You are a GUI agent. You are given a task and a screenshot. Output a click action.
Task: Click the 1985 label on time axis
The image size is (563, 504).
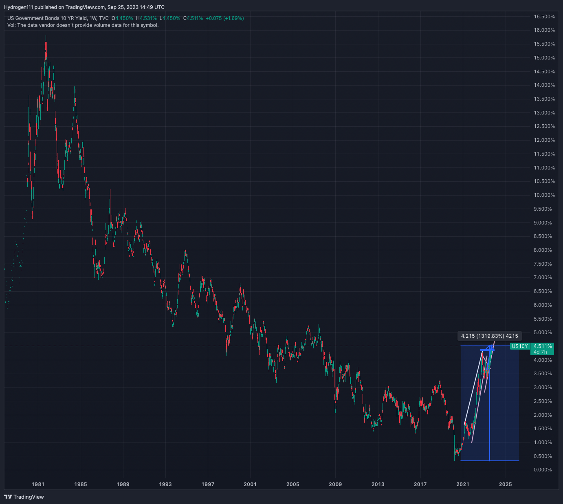[81, 484]
